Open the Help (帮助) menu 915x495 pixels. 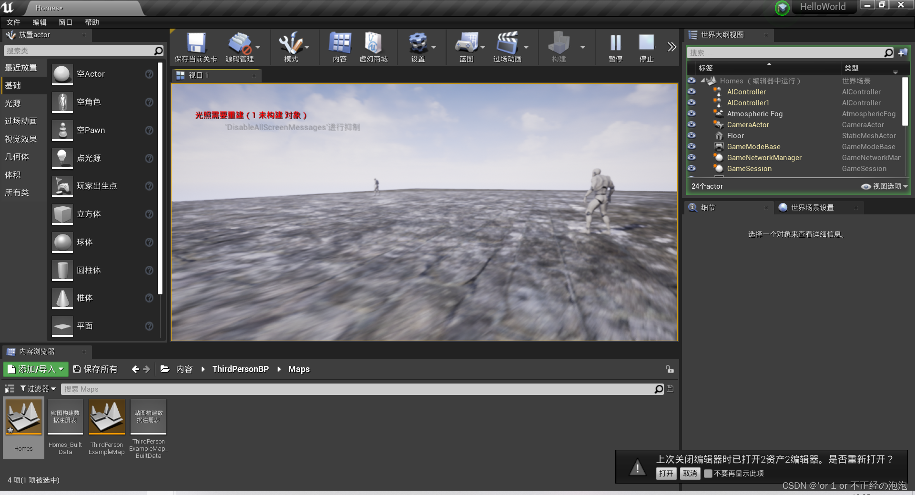pyautogui.click(x=91, y=22)
